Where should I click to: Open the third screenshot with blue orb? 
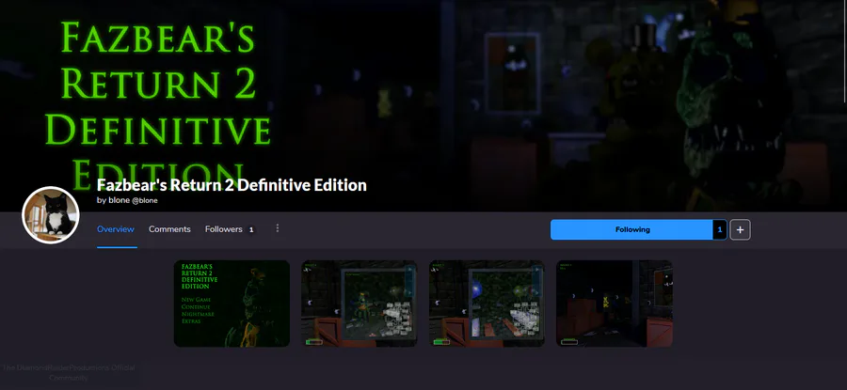point(487,304)
